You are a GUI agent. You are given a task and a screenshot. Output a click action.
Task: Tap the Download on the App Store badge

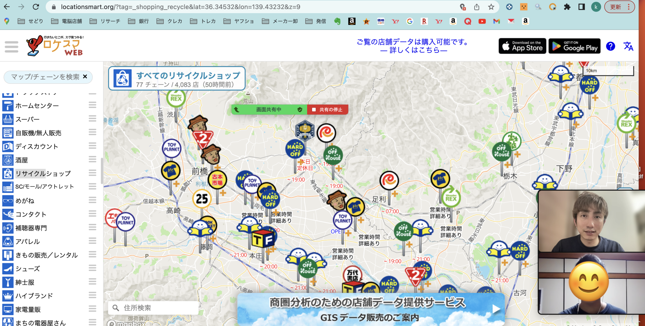[522, 46]
